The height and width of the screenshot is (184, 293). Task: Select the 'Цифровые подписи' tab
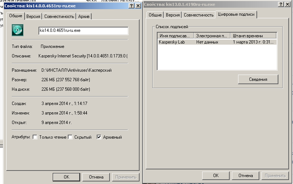[x=236, y=14]
